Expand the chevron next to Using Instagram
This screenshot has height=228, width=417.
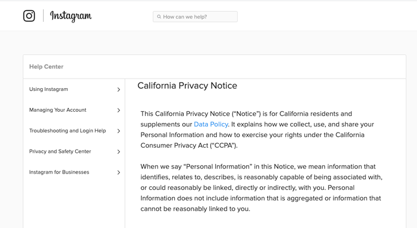coord(119,89)
